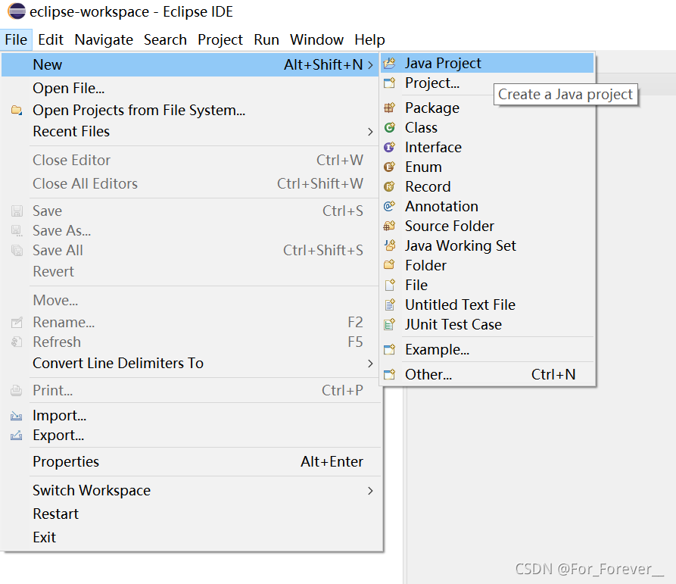The height and width of the screenshot is (584, 676).
Task: Expand the Recent Files submenu arrow
Action: (370, 132)
